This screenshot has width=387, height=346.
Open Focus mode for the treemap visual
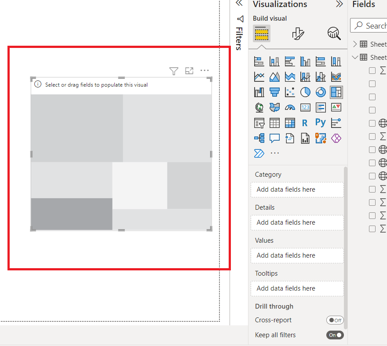189,71
